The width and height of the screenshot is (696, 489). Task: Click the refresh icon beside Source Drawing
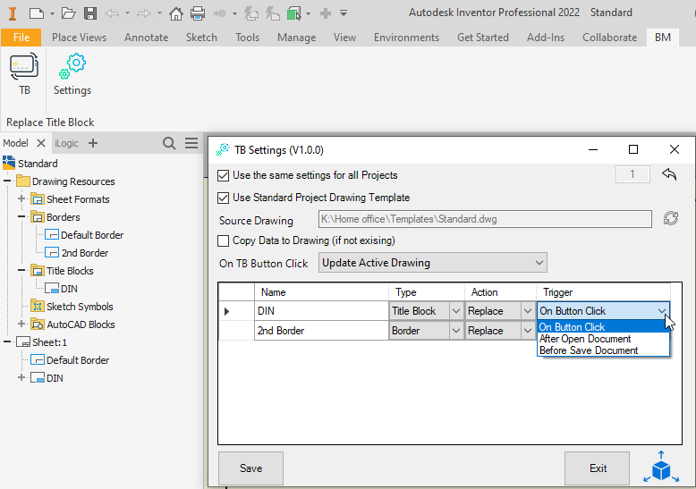click(671, 218)
